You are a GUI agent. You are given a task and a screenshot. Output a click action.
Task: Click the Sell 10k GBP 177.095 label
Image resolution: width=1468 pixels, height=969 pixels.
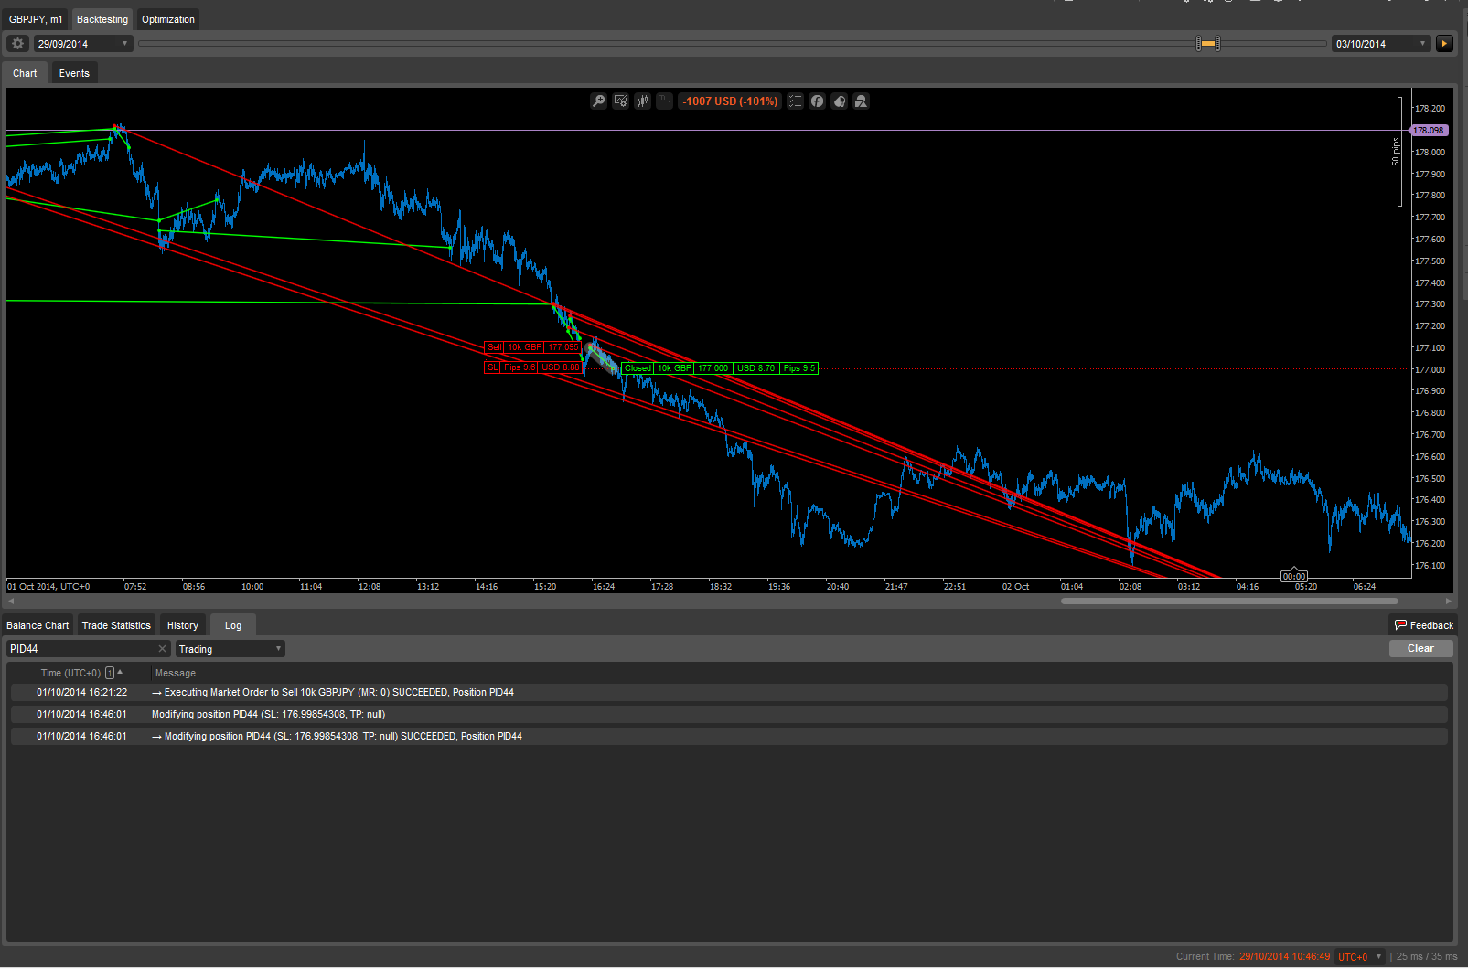pos(533,347)
